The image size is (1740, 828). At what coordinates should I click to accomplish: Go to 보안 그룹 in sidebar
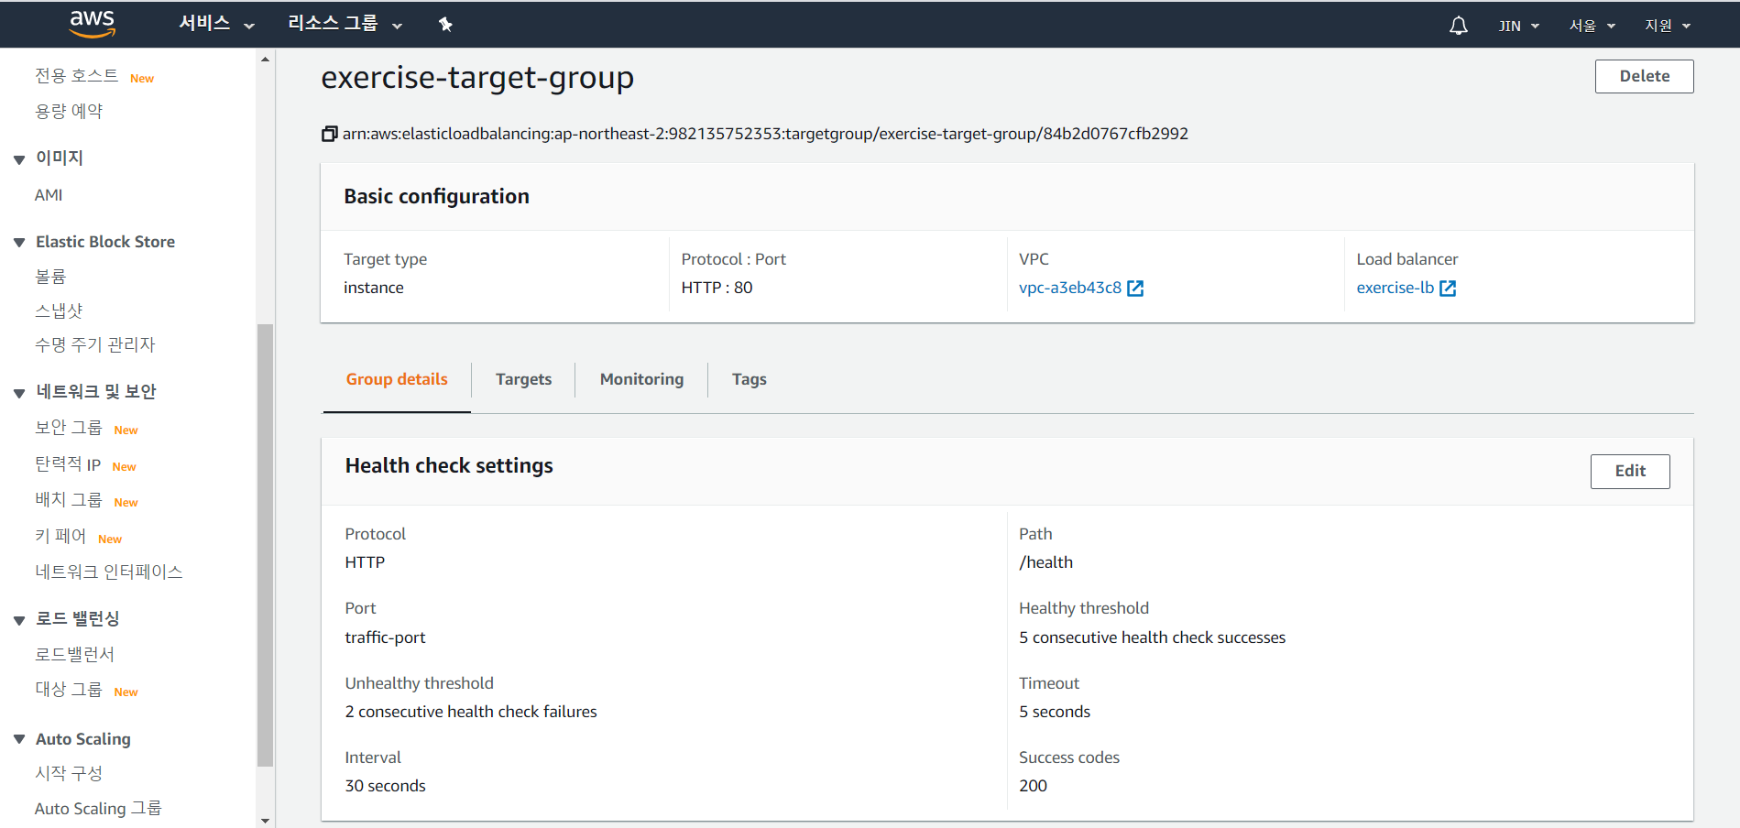pos(69,428)
